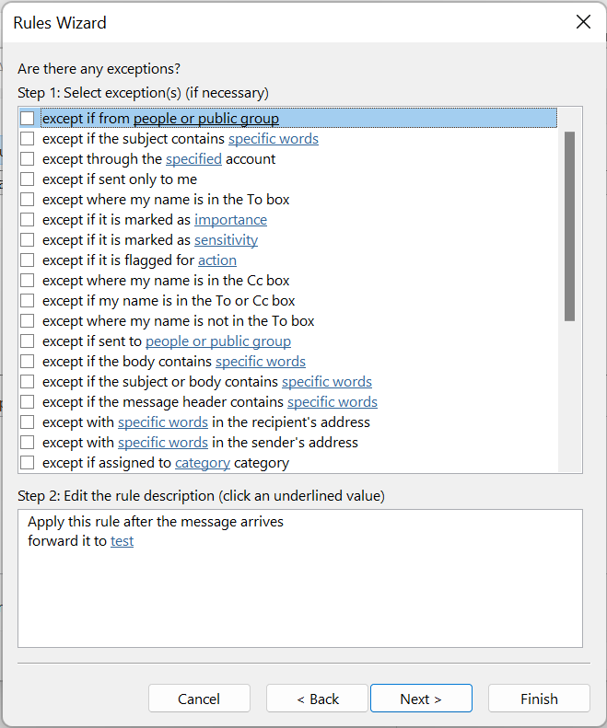This screenshot has width=607, height=728.
Task: Check 'except if from people or public group'
Action: click(27, 119)
